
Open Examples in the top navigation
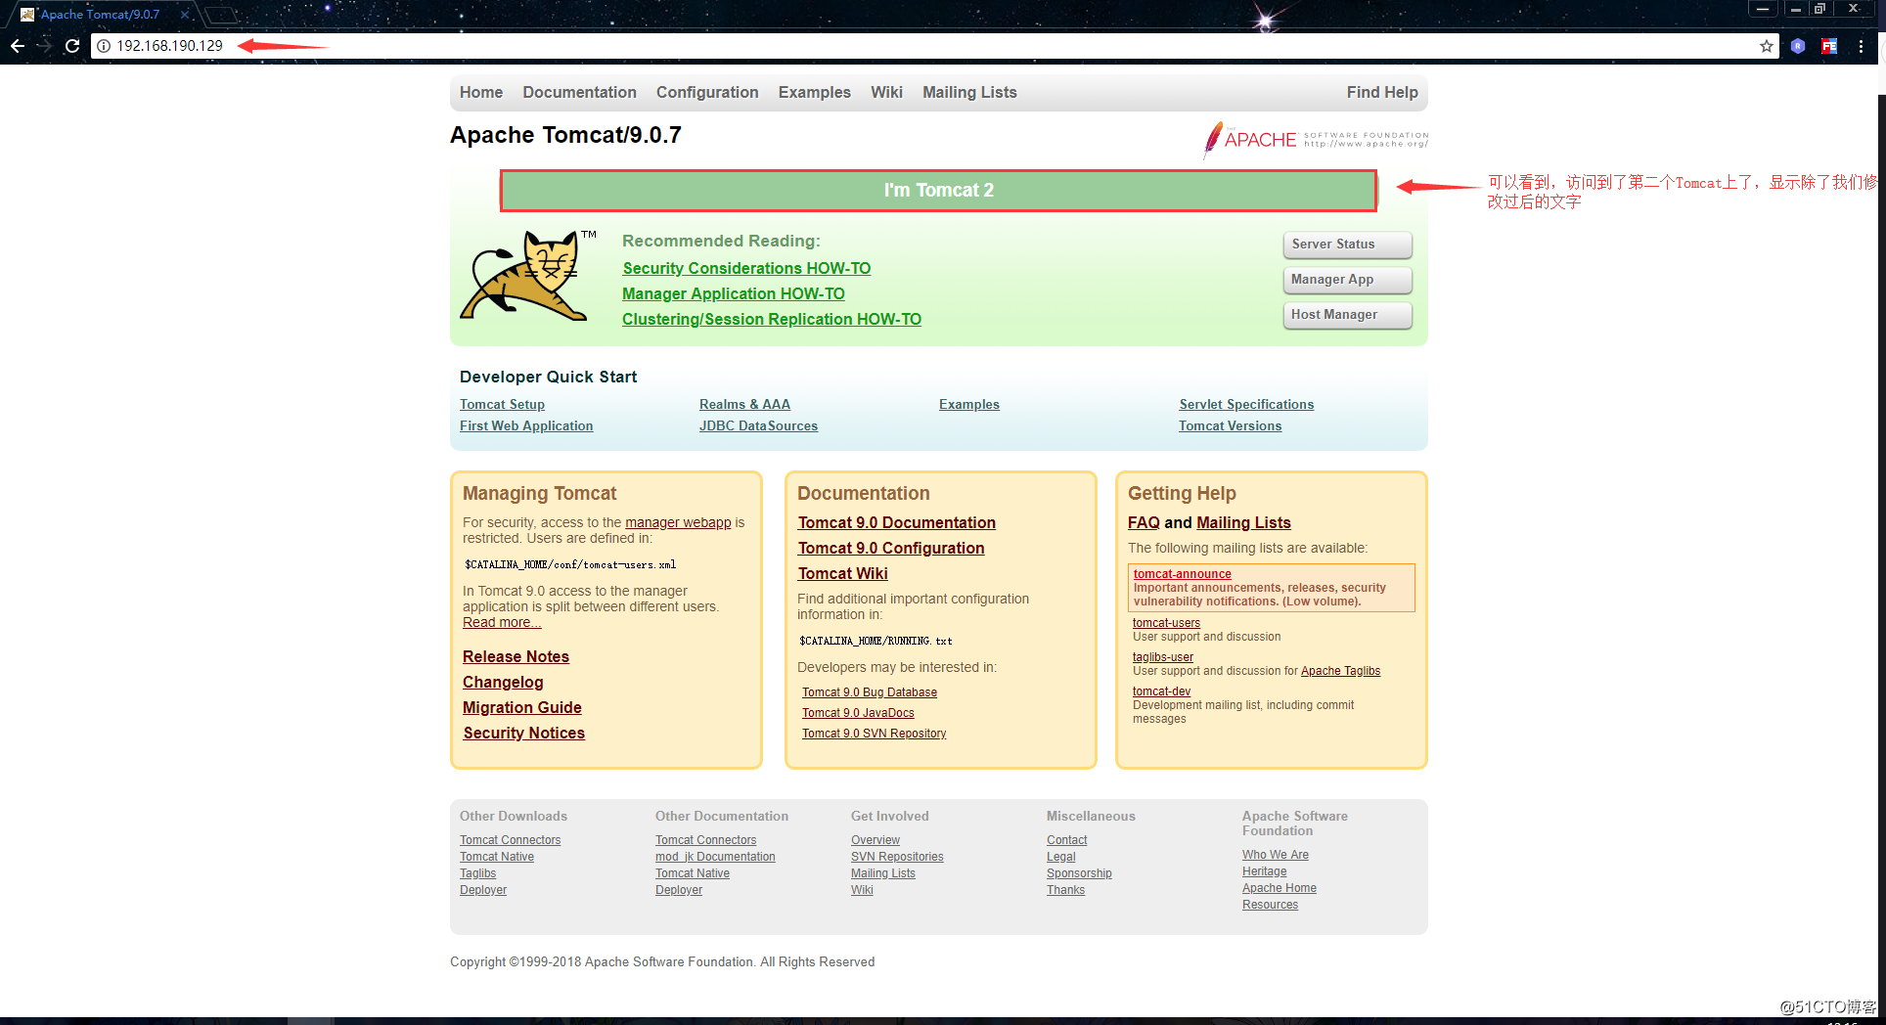pyautogui.click(x=815, y=92)
